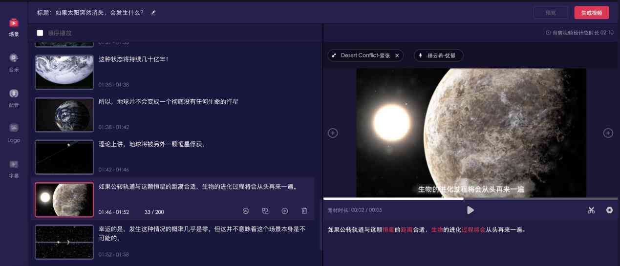Image resolution: width=620 pixels, height=266 pixels.
Task: Click the AI regenerate icon on selected scene
Action: tap(246, 211)
